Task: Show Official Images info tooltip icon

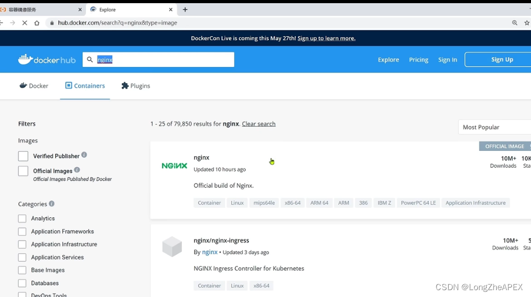Action: [x=77, y=170]
